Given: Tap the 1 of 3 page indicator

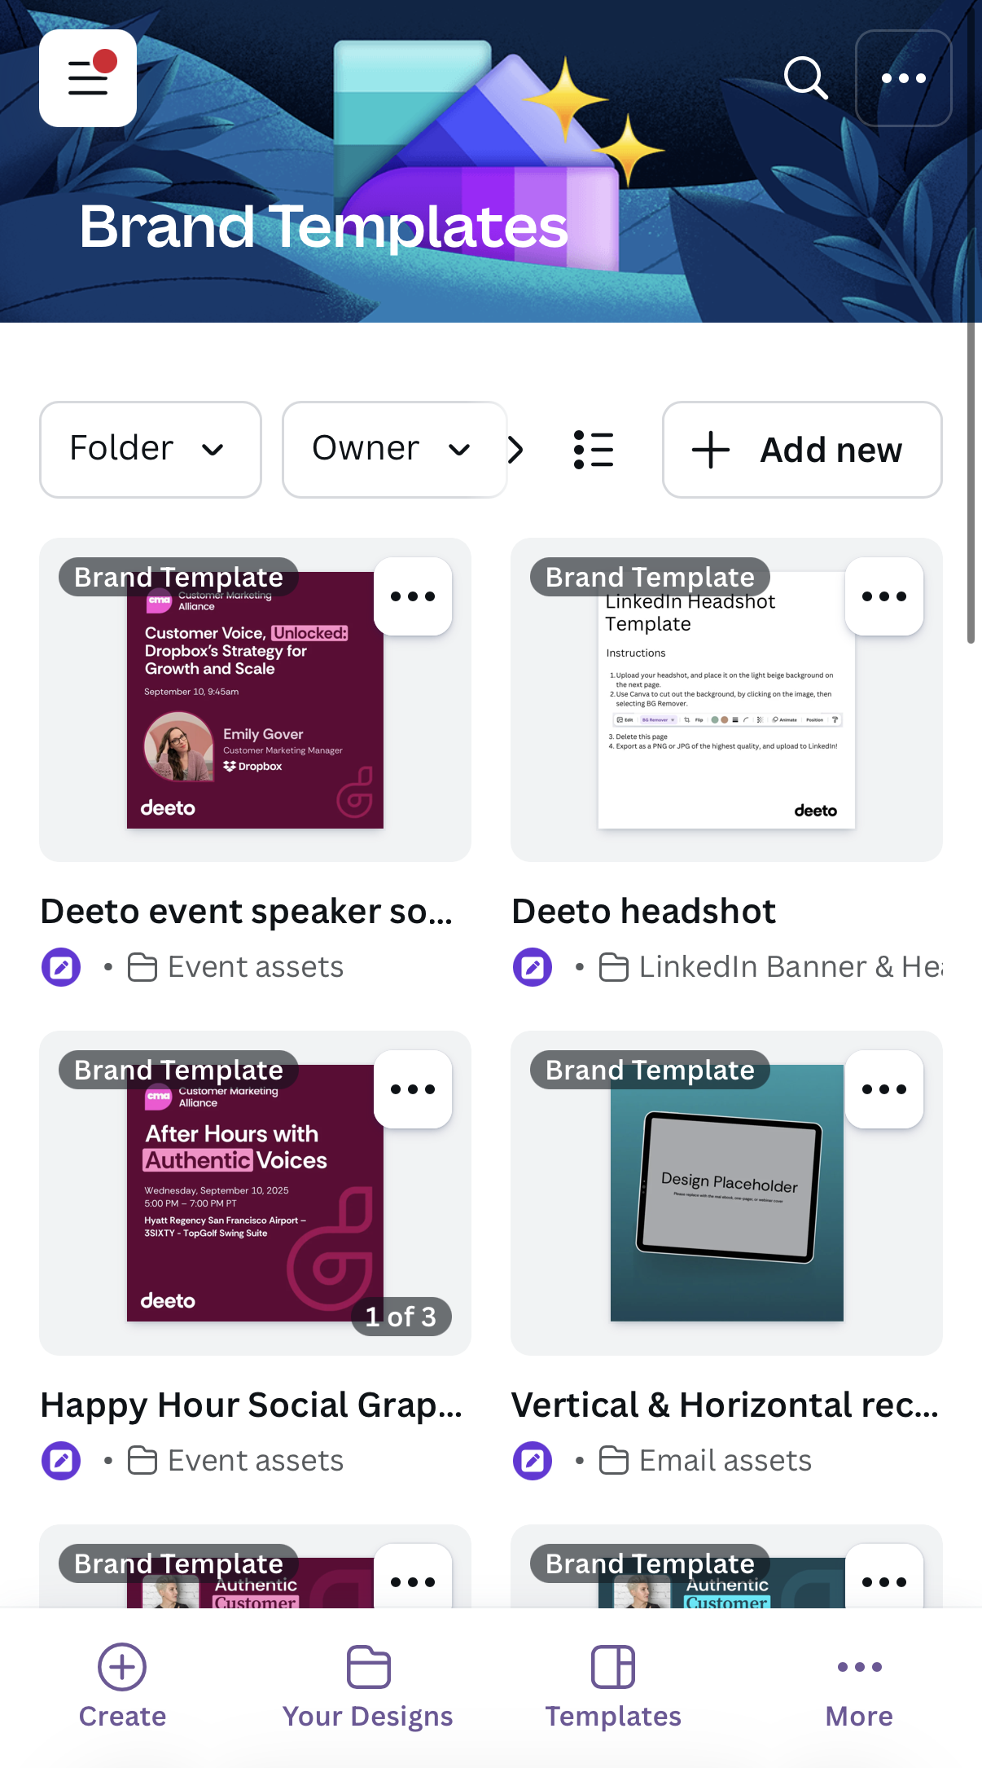Looking at the screenshot, I should [x=401, y=1317].
